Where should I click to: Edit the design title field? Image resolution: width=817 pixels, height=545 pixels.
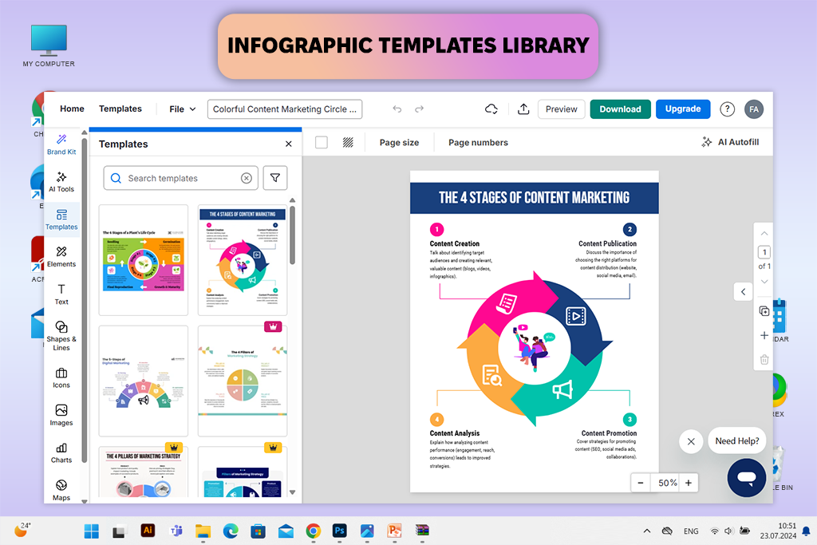coord(285,109)
